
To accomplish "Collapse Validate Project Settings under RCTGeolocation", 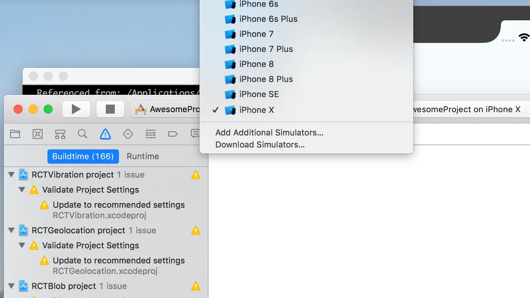I will 22,245.
